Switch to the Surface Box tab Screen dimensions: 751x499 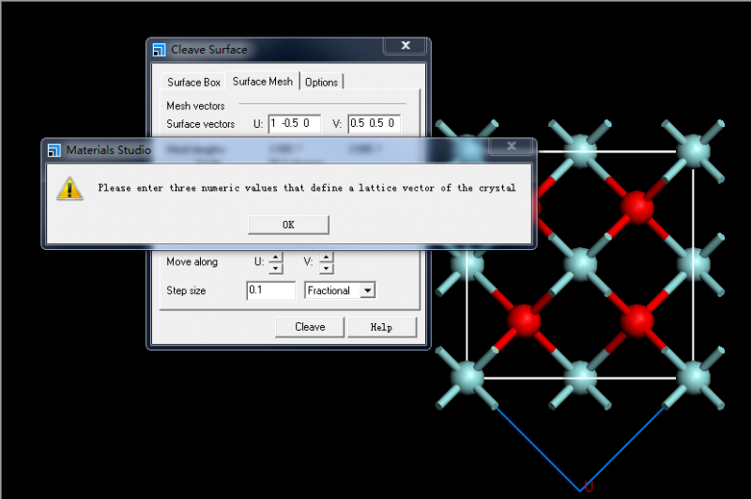193,82
